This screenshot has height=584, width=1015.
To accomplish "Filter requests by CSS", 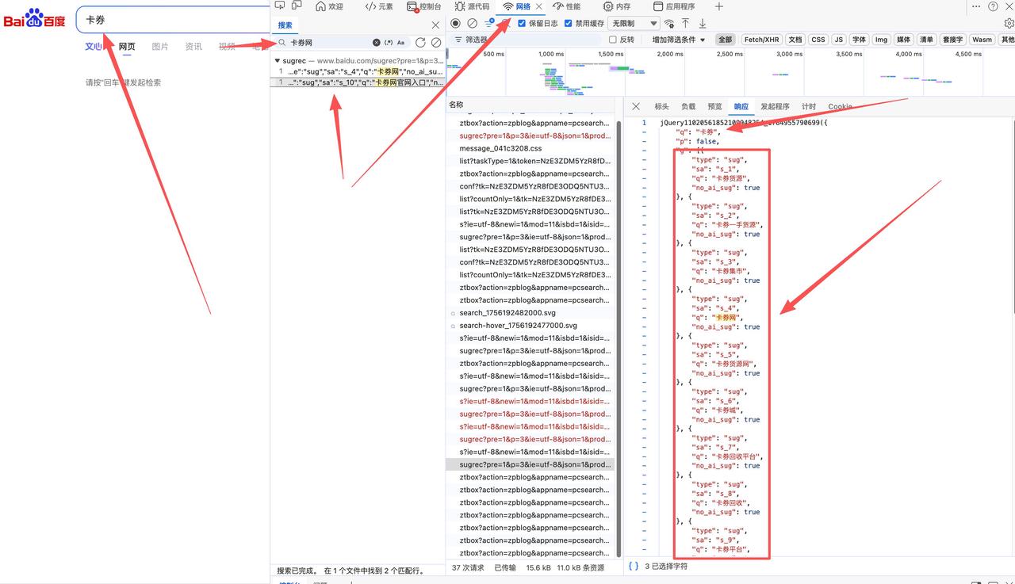I will pos(818,40).
